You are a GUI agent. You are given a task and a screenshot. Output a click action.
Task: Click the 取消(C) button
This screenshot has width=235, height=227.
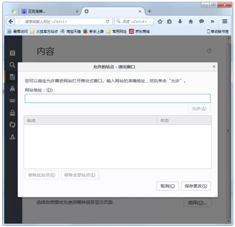tap(167, 186)
